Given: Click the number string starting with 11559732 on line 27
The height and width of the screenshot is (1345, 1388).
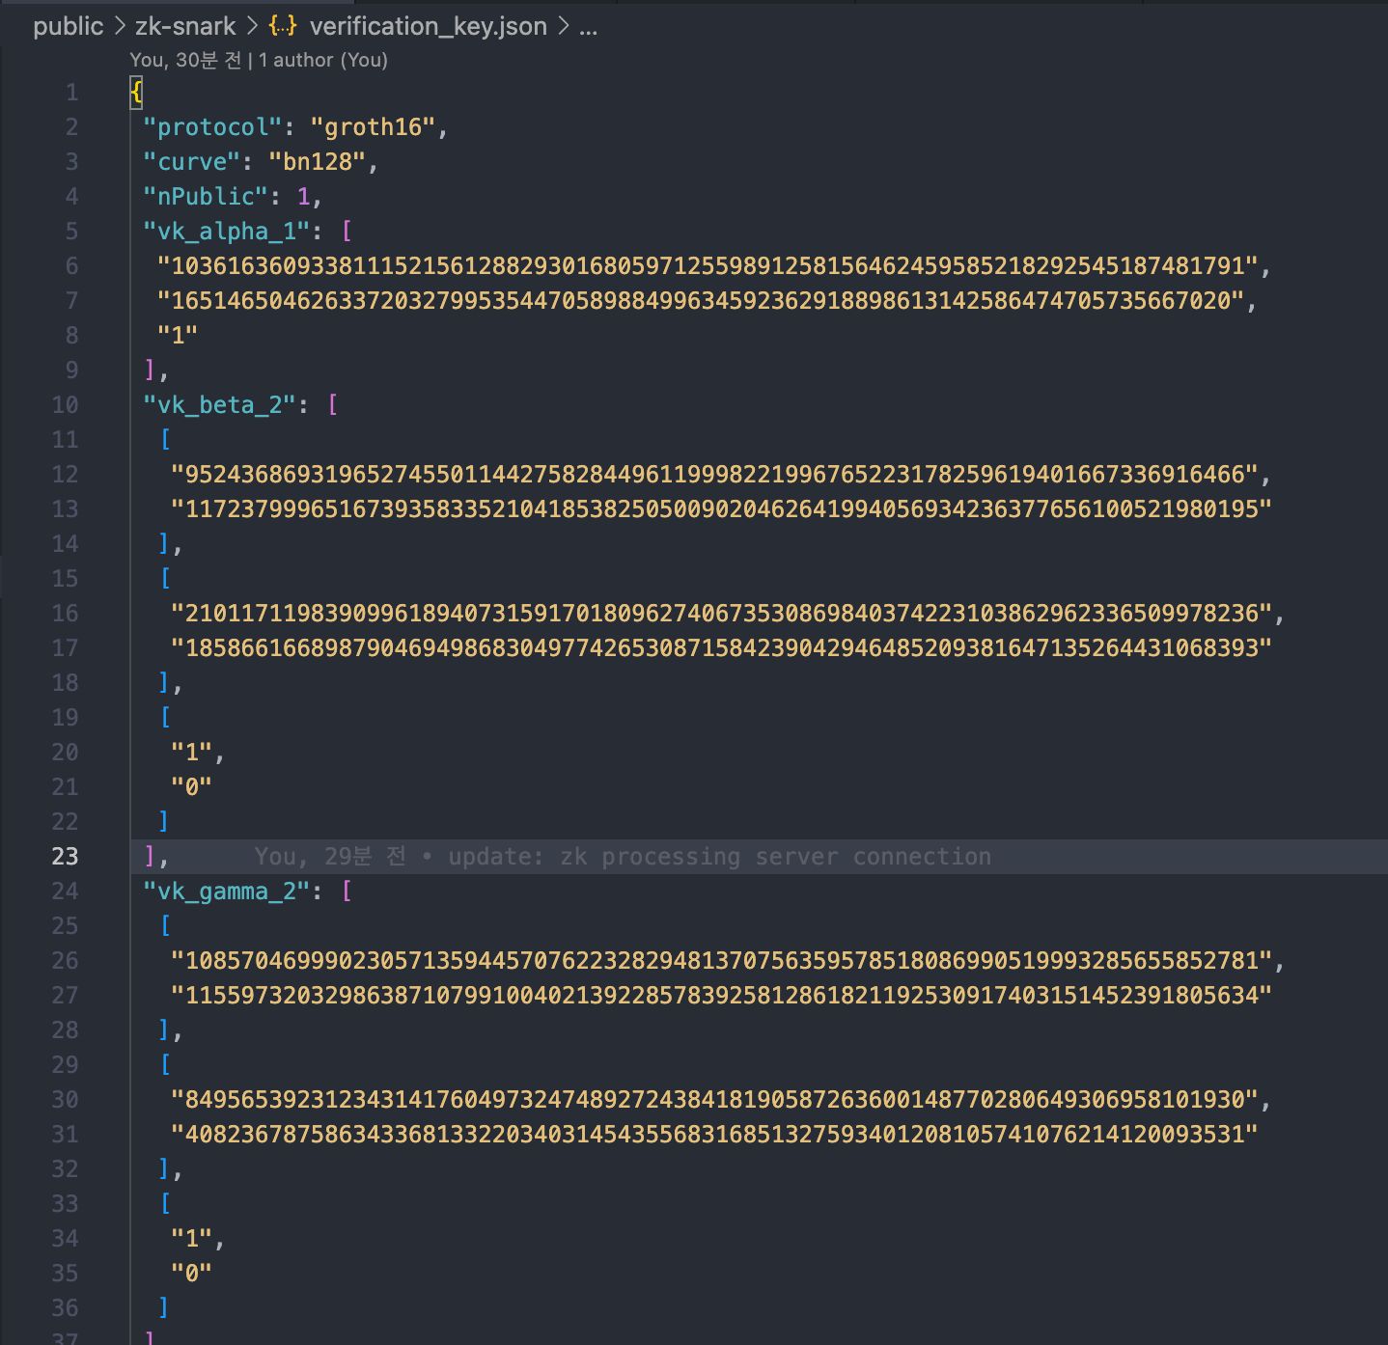Looking at the screenshot, I should [x=721, y=996].
